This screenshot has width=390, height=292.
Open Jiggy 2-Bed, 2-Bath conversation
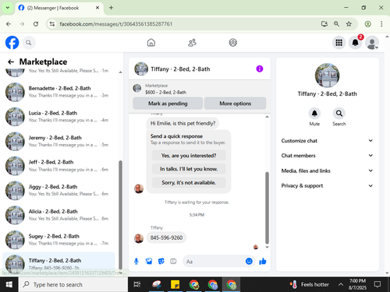click(x=58, y=190)
